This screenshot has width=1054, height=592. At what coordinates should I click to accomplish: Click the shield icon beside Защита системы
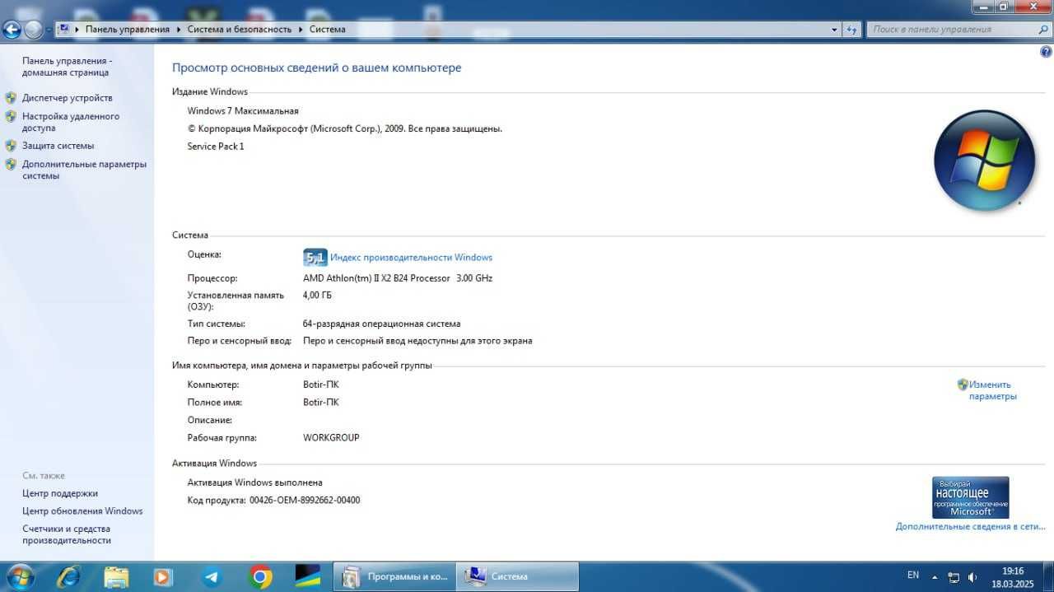point(11,146)
